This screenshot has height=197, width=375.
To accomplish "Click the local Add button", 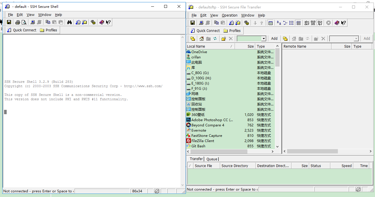I will click(274, 38).
